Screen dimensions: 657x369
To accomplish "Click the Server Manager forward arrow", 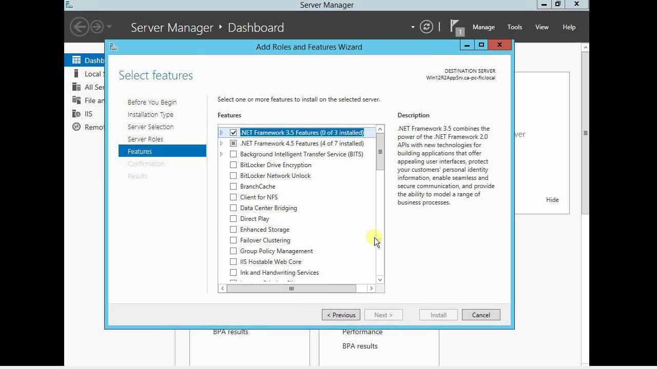I will tap(97, 27).
